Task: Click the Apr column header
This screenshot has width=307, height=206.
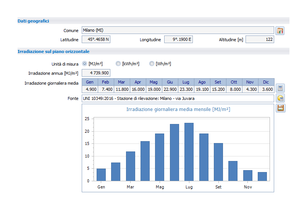Action: click(x=138, y=82)
